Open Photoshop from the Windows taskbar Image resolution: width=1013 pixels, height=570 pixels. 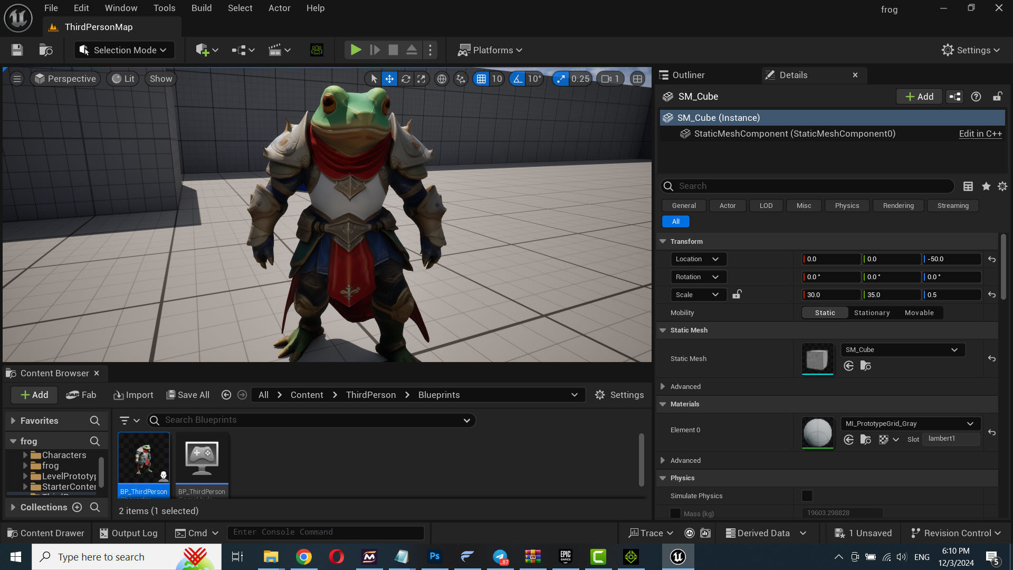pyautogui.click(x=435, y=557)
